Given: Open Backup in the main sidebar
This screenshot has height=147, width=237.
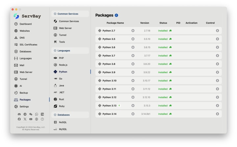Looking at the screenshot, I should tap(21, 93).
